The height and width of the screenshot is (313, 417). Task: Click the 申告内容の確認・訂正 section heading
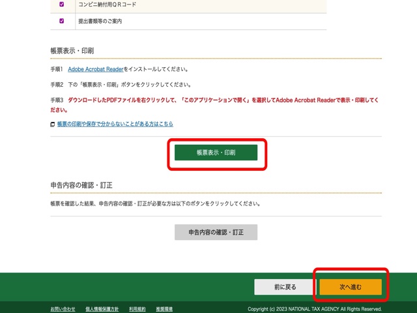point(81,185)
